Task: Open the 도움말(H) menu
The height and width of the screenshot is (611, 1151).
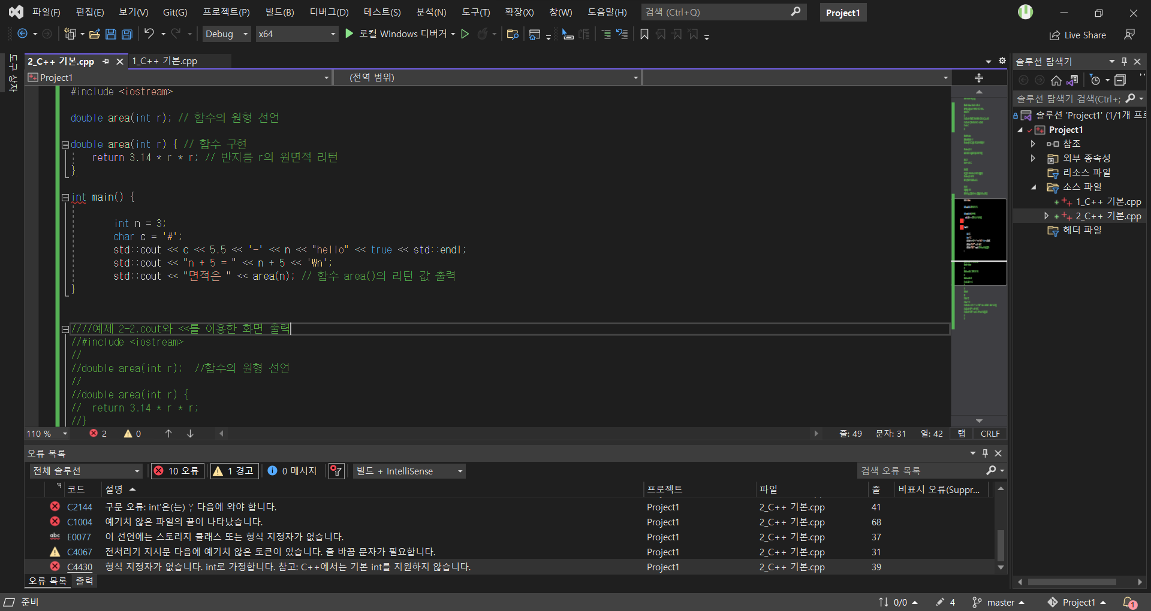Action: pyautogui.click(x=607, y=12)
